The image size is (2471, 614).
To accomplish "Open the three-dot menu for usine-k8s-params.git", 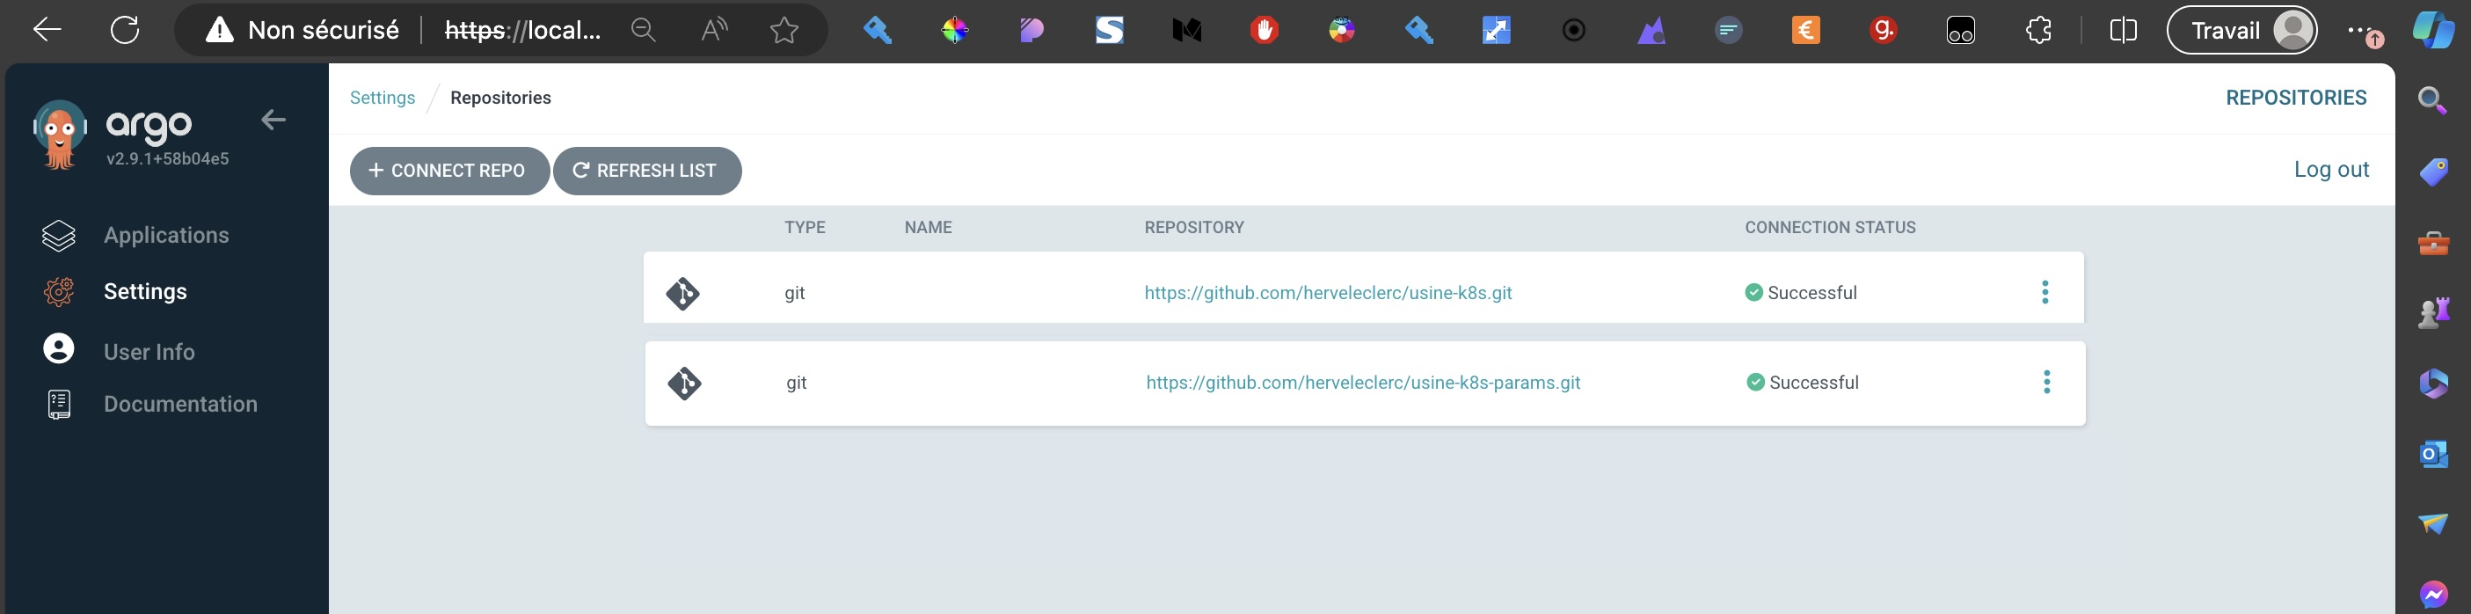I will pyautogui.click(x=2047, y=383).
